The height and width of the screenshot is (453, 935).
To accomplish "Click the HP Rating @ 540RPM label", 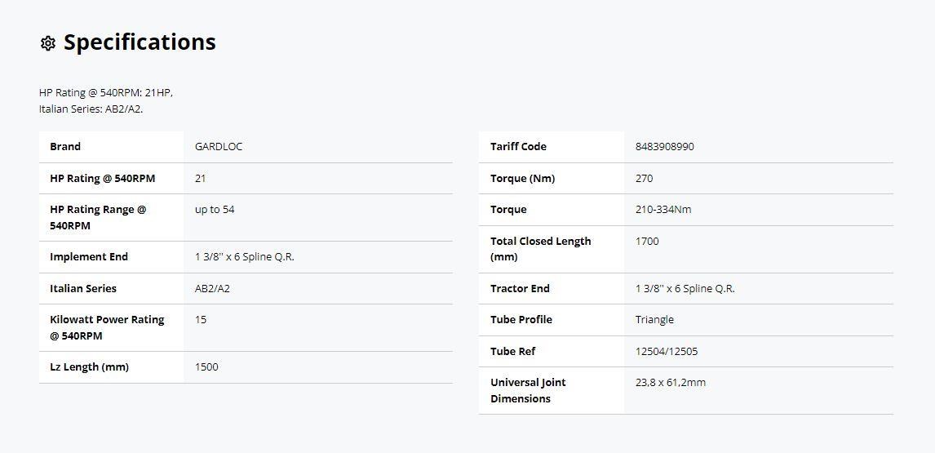I will pyautogui.click(x=103, y=179).
